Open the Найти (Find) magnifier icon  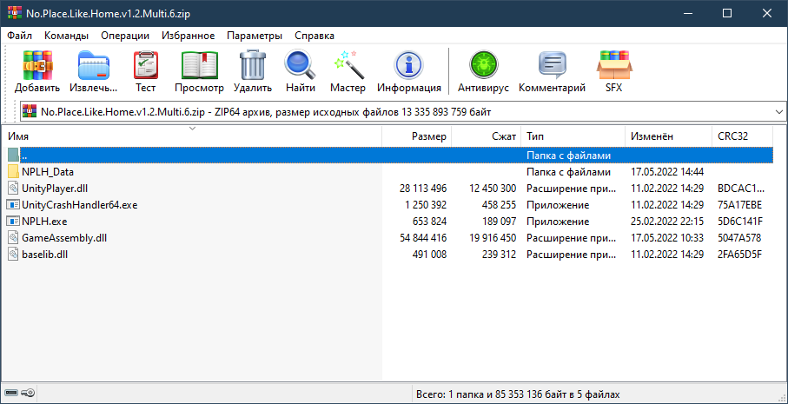click(300, 71)
